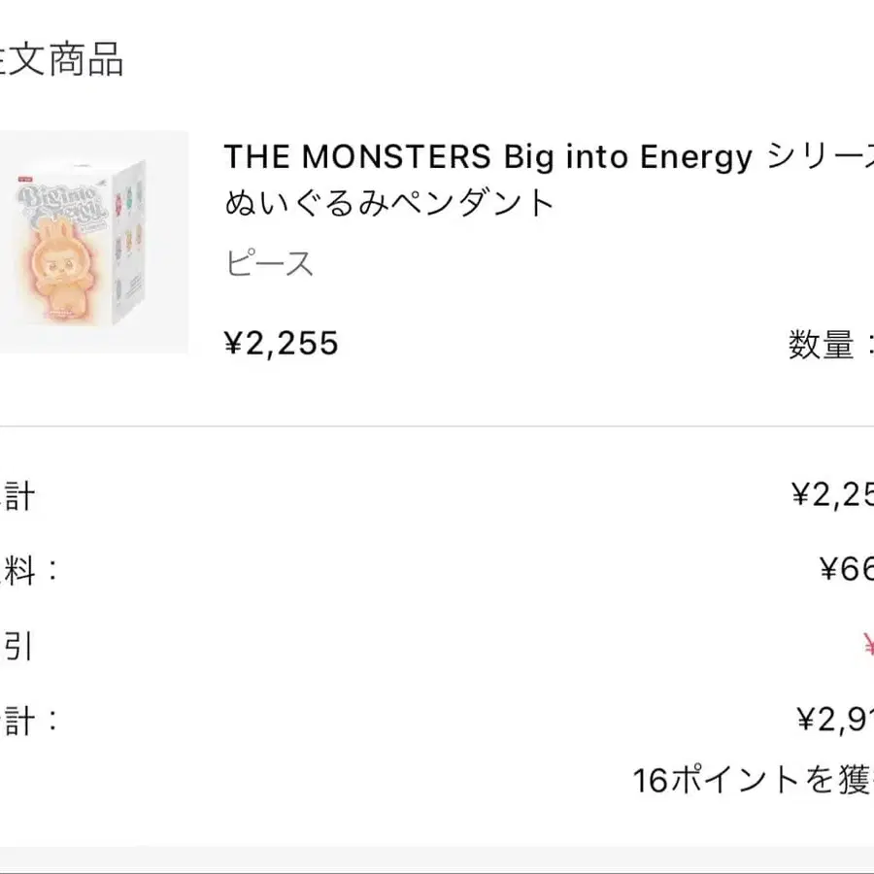Click the 16ポイント earned points text
The height and width of the screenshot is (874, 874).
[x=753, y=780]
